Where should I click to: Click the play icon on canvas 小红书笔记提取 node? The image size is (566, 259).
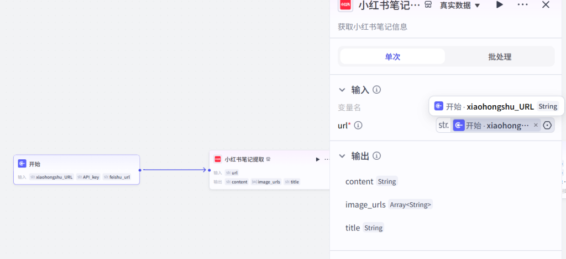[x=318, y=159]
